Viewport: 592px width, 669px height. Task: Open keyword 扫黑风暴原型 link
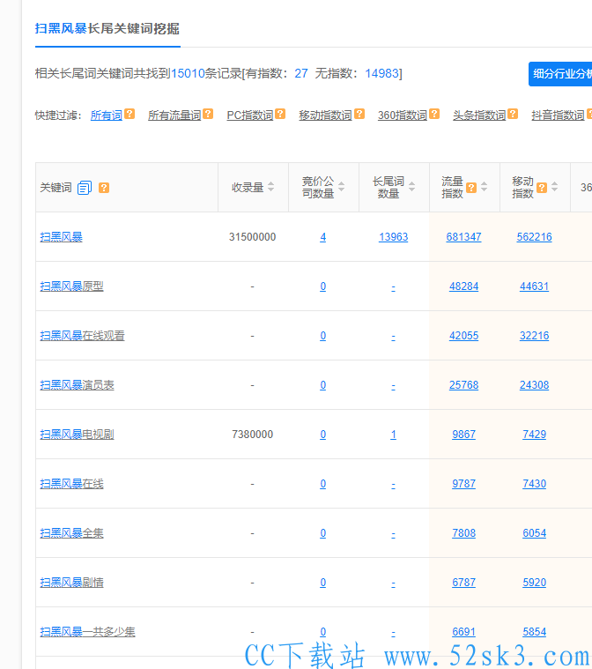[x=71, y=286]
